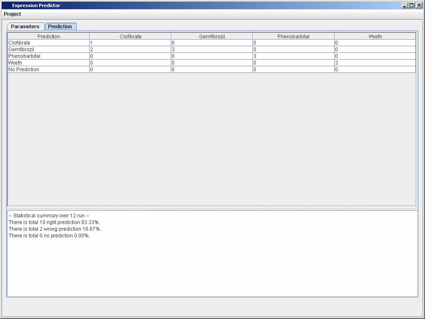
Task: Select the Gemfibrozil row label
Action: pos(48,50)
